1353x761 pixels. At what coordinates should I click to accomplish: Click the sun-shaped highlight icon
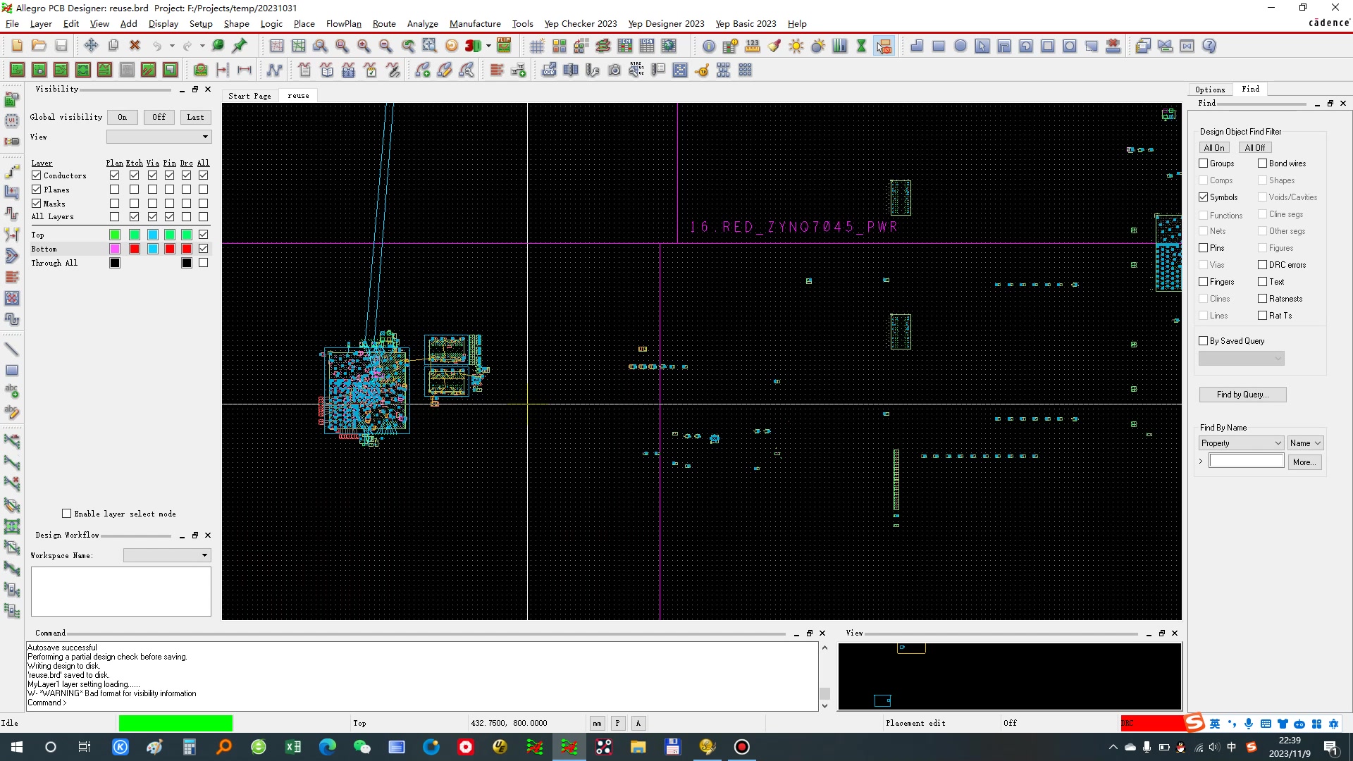(796, 46)
